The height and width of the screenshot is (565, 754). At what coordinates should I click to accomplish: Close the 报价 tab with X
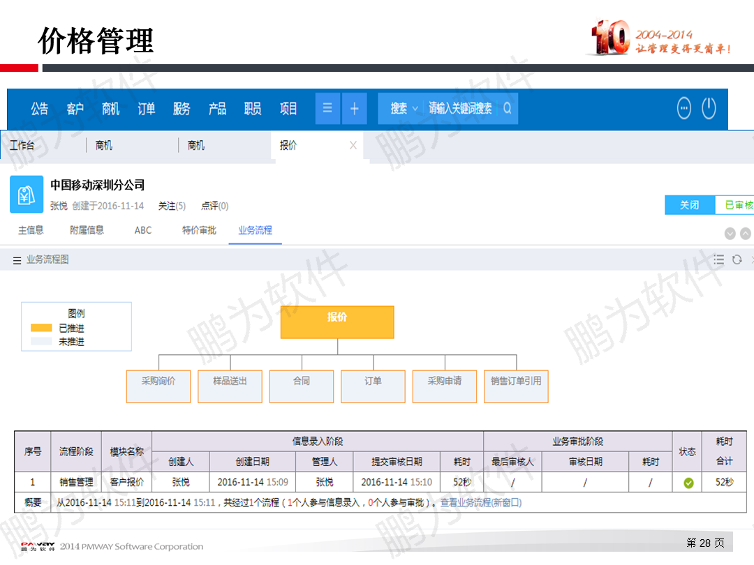pyautogui.click(x=353, y=145)
